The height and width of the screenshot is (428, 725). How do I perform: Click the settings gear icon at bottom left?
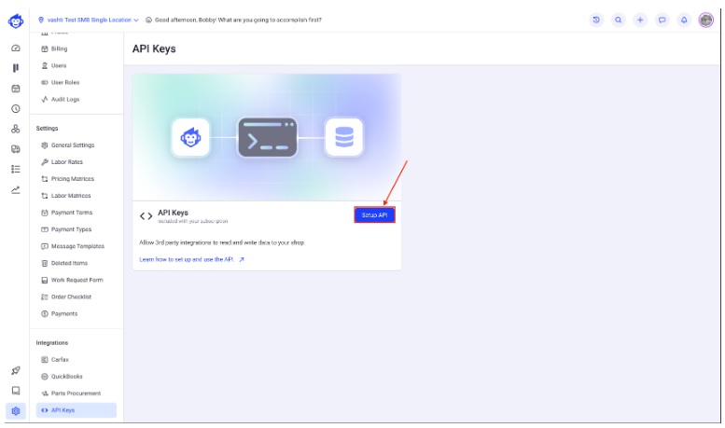tap(16, 410)
